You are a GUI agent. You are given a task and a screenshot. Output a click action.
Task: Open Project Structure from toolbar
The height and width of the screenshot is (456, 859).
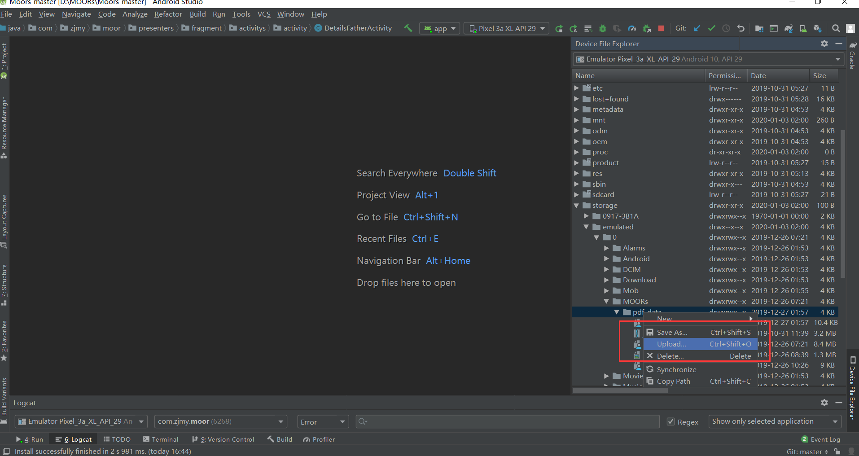759,28
